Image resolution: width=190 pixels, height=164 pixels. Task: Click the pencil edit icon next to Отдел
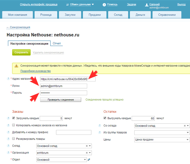[89, 159]
